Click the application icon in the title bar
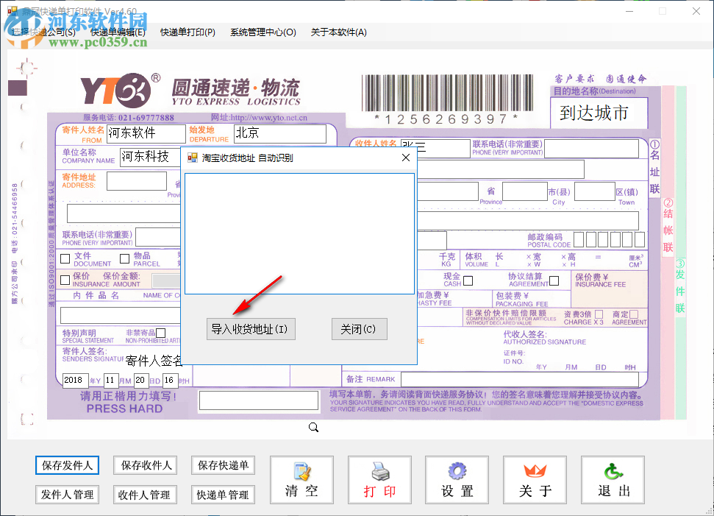The image size is (714, 516). point(13,11)
